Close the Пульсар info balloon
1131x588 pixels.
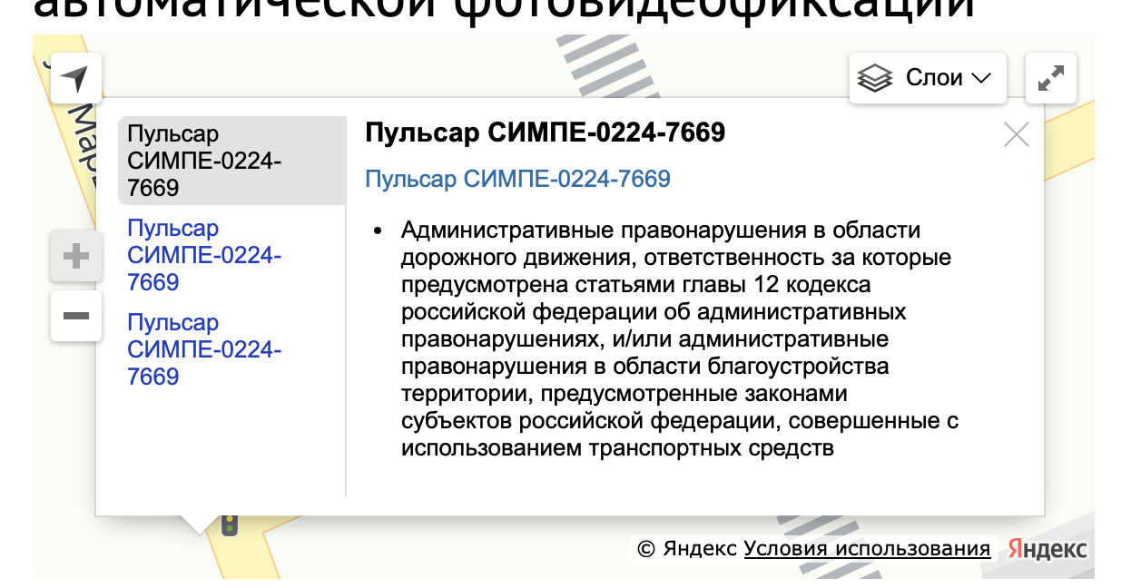tap(1016, 135)
